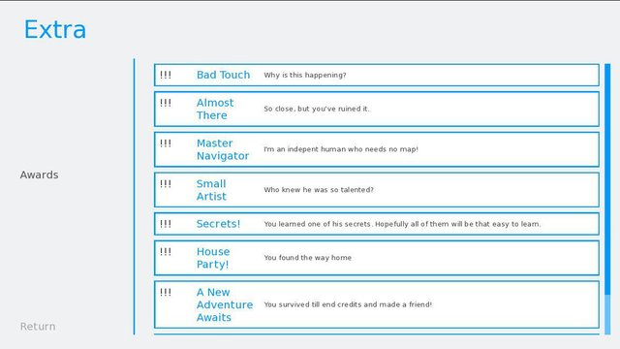
Task: Click the !!! icon beside Secrets!
Action: pos(166,224)
